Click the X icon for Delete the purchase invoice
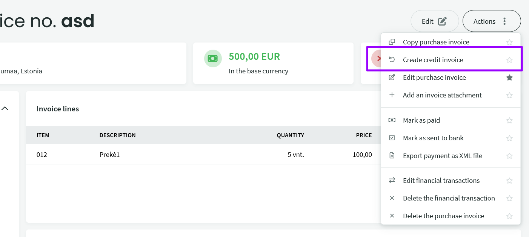The image size is (529, 237). click(x=392, y=216)
